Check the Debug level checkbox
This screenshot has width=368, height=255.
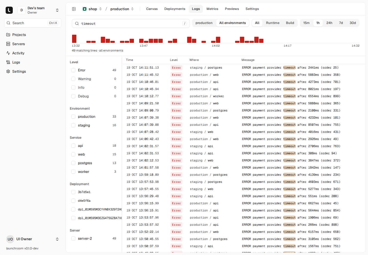coord(73,96)
